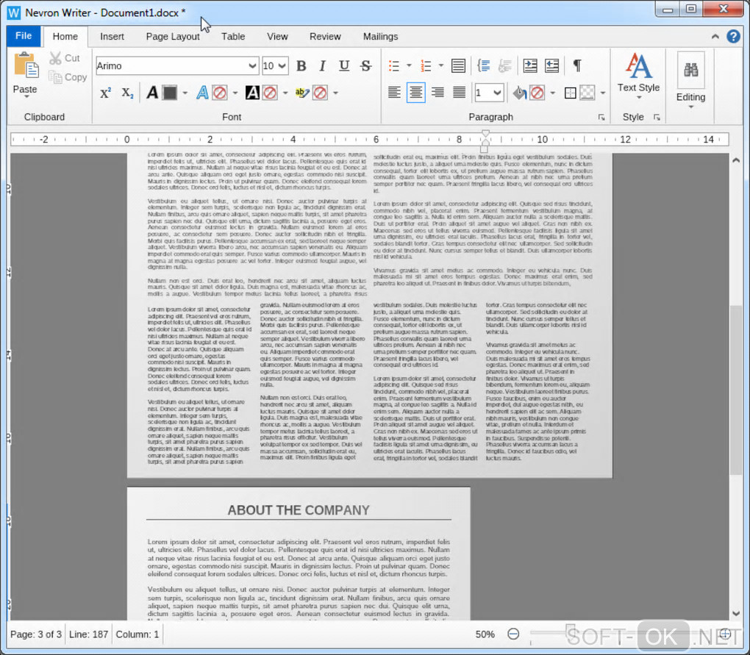The image size is (750, 655).
Task: Click the checkered border fill swatch
Action: tap(587, 93)
